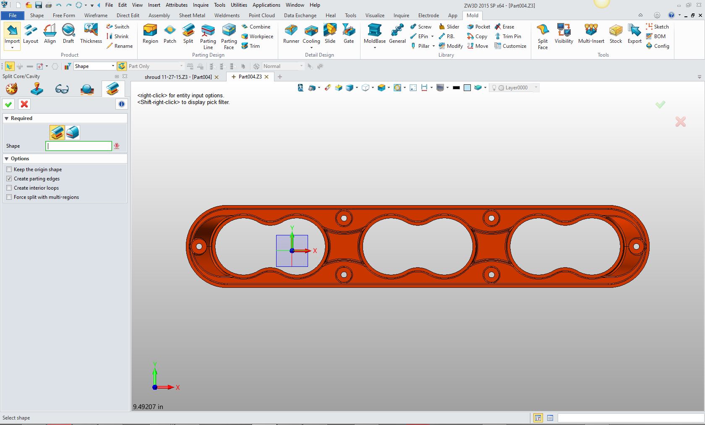
Task: Open the Shape filter dropdown
Action: (x=112, y=66)
